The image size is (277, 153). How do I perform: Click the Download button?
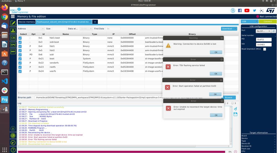click(227, 29)
